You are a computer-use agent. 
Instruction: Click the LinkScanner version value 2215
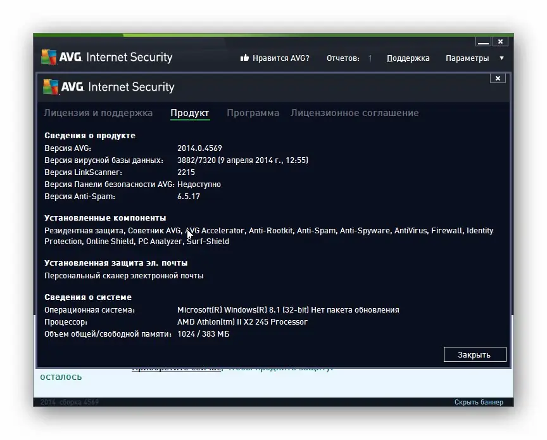(186, 172)
